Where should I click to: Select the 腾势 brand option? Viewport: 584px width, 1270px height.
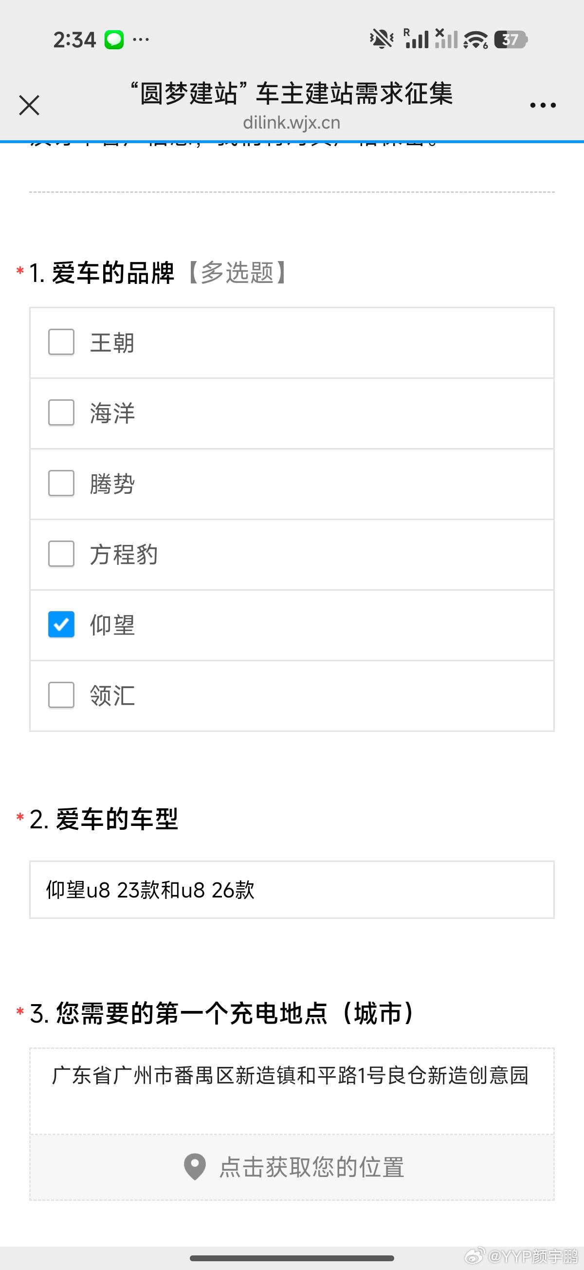pyautogui.click(x=62, y=483)
